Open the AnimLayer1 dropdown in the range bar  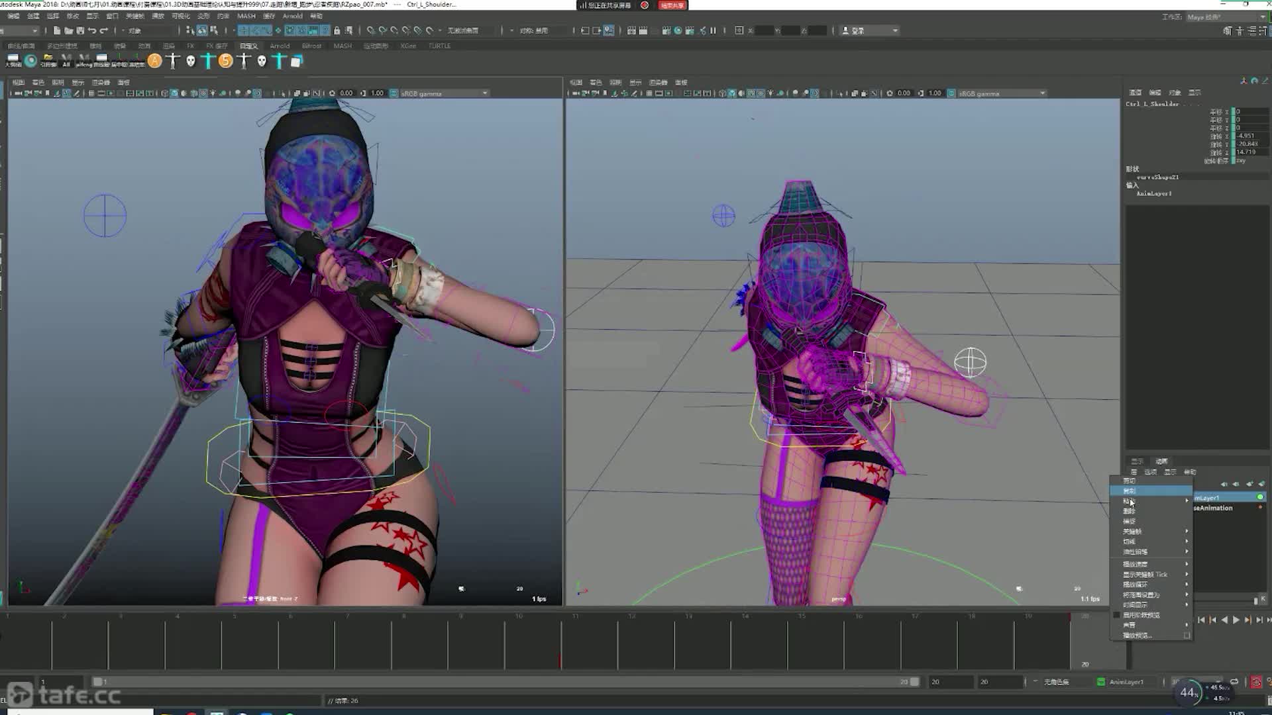(1126, 682)
